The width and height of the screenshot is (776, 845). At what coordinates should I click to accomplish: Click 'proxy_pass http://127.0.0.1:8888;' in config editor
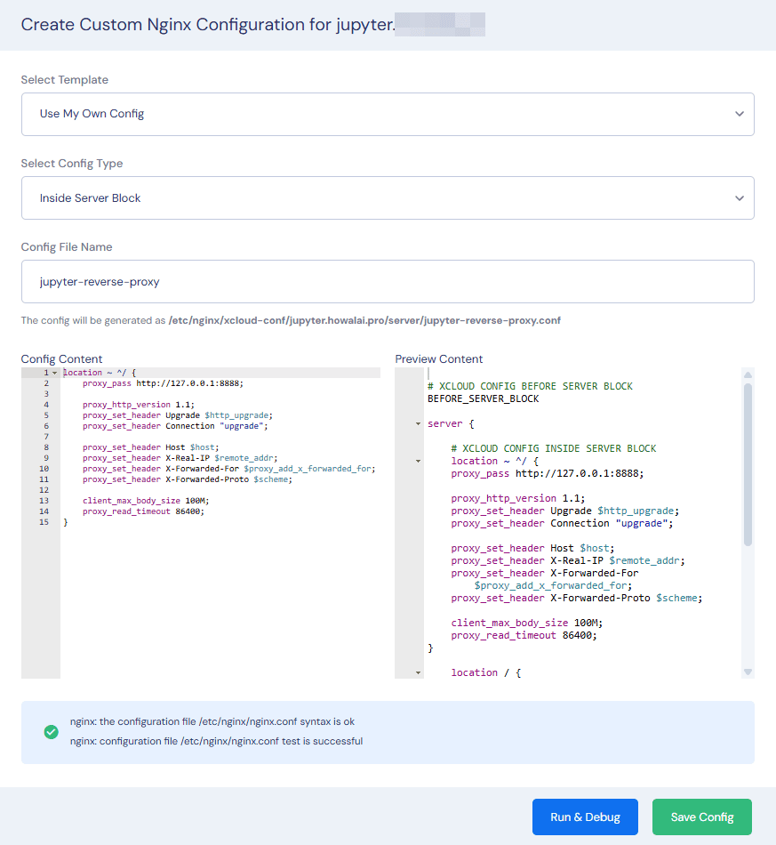pyautogui.click(x=163, y=383)
